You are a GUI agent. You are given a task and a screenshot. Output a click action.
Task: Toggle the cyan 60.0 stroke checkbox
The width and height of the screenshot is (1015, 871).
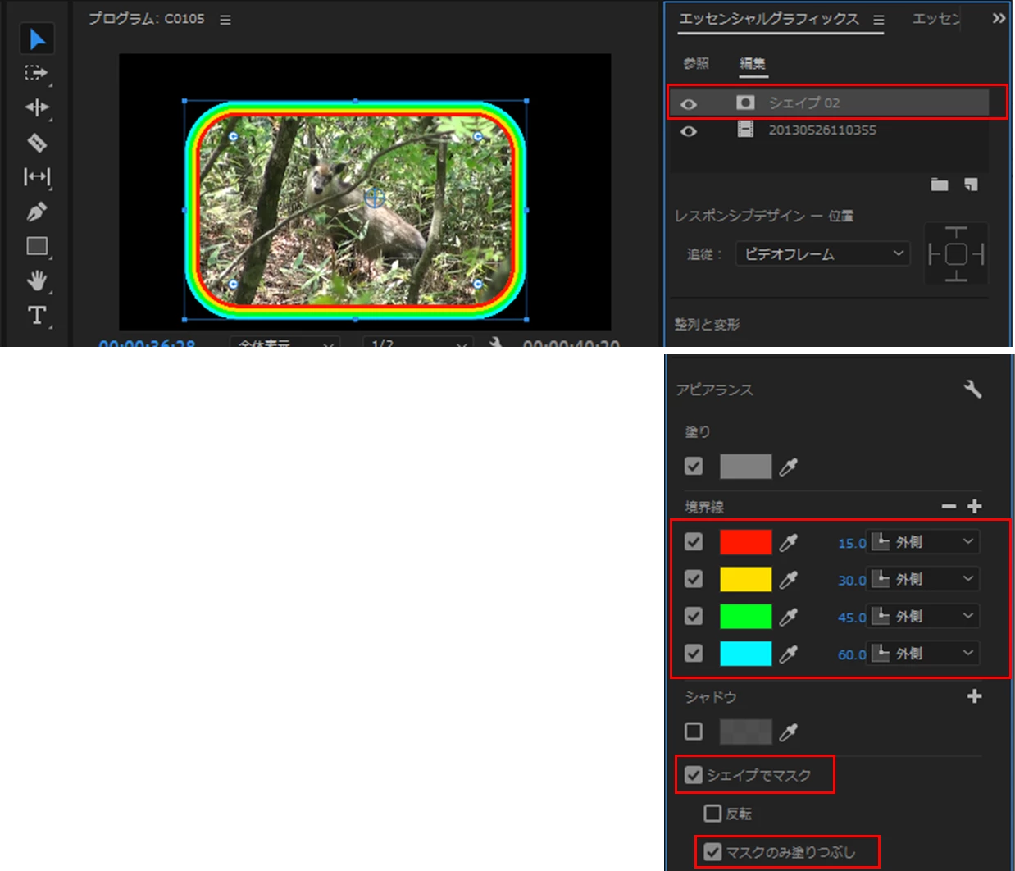(x=694, y=653)
